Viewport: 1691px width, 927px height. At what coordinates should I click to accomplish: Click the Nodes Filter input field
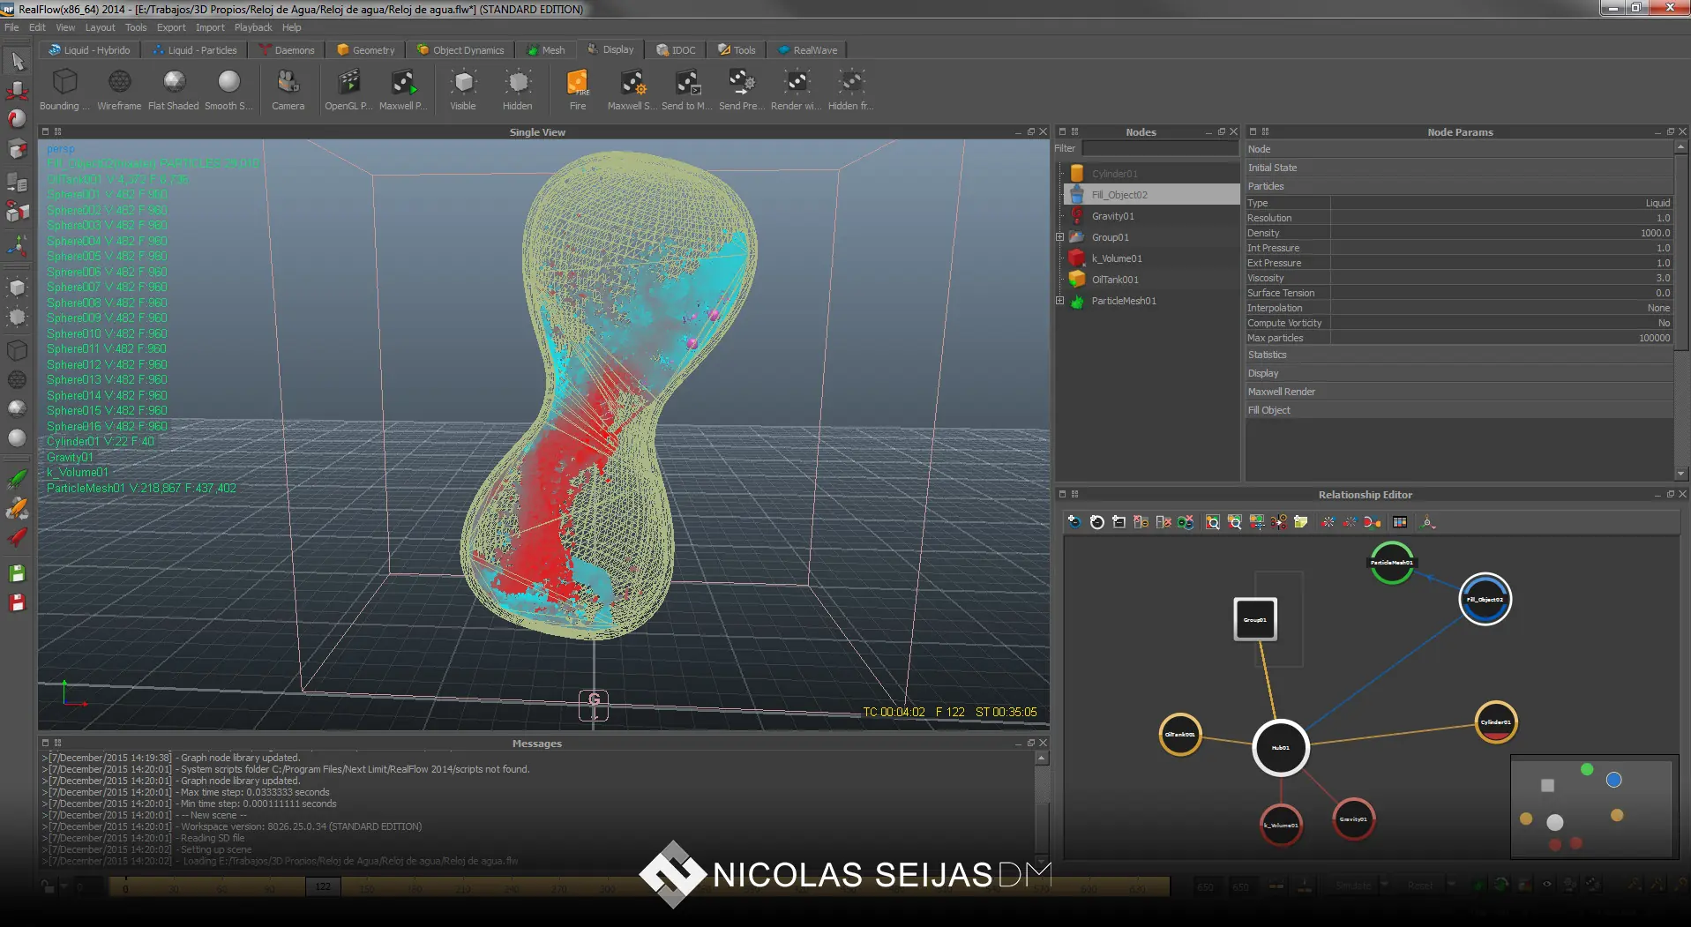click(1160, 149)
